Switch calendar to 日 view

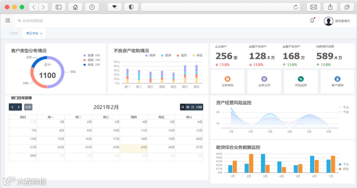pyautogui.click(x=193, y=107)
